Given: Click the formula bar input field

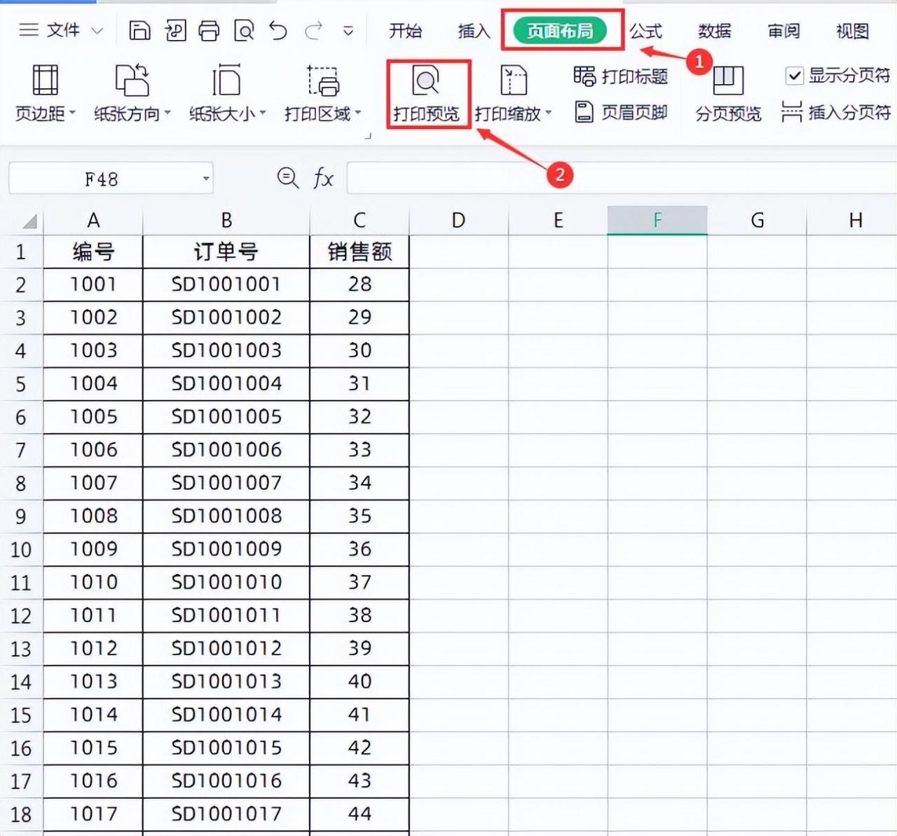Looking at the screenshot, I should pos(622,179).
